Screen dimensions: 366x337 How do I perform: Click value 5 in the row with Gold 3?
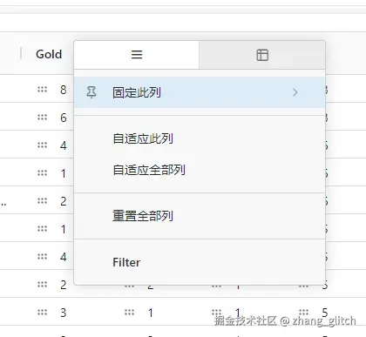tap(325, 313)
